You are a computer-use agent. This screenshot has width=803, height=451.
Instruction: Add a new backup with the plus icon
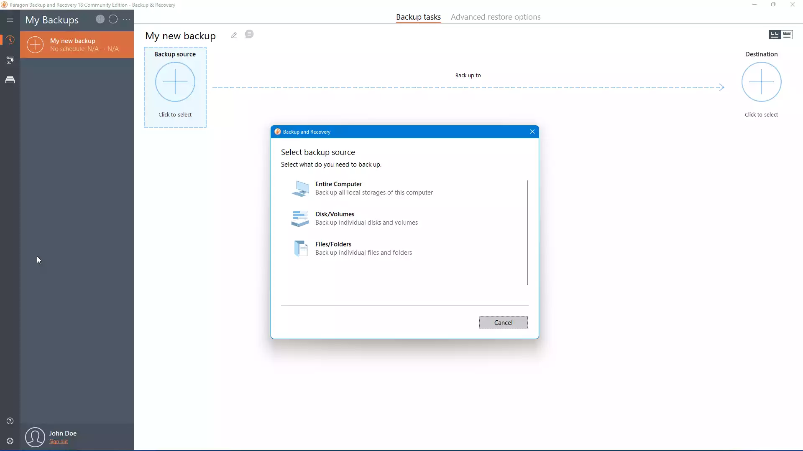pos(100,19)
